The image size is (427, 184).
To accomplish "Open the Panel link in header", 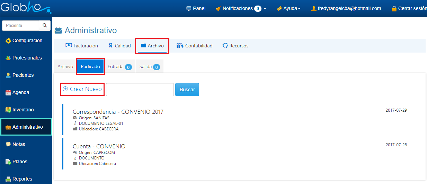I will [196, 8].
